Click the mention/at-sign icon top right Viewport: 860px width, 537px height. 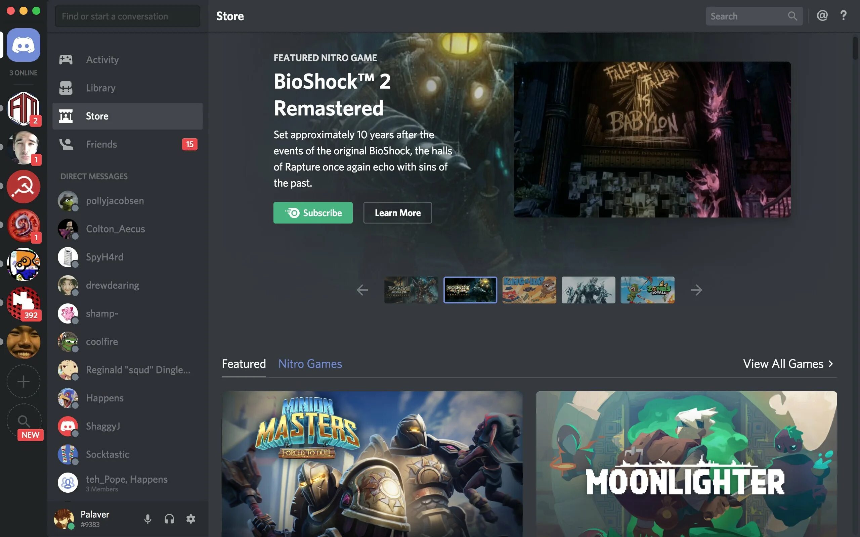[x=822, y=15]
